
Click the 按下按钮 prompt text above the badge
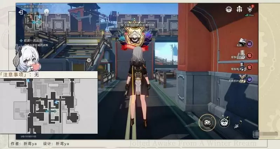pos(132,25)
